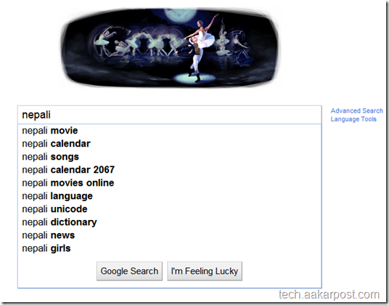Open the Advanced Search link
389x305 pixels.
pyautogui.click(x=357, y=110)
